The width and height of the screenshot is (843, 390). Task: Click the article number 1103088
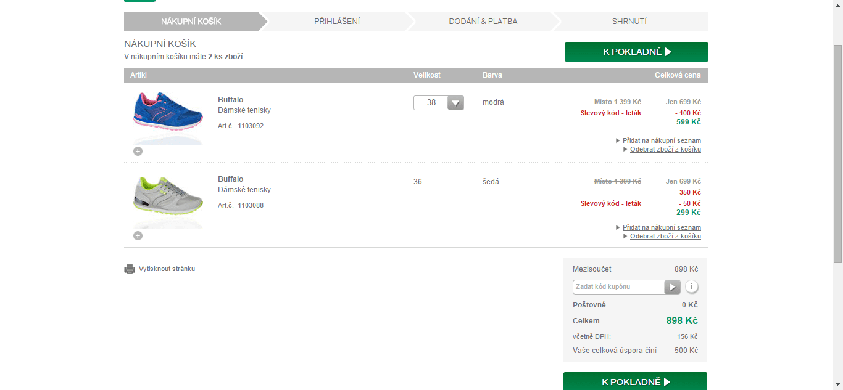[x=251, y=205]
